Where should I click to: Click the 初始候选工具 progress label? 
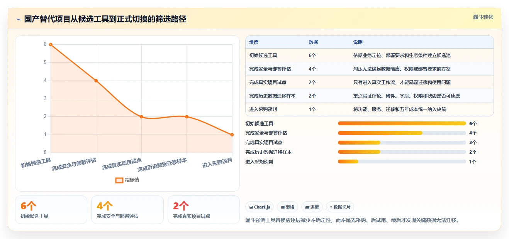(259, 123)
